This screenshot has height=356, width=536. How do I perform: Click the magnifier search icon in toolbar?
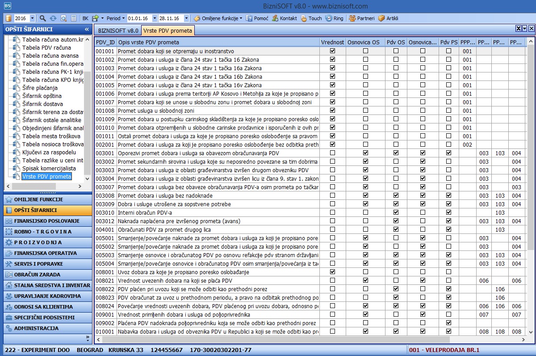click(43, 18)
